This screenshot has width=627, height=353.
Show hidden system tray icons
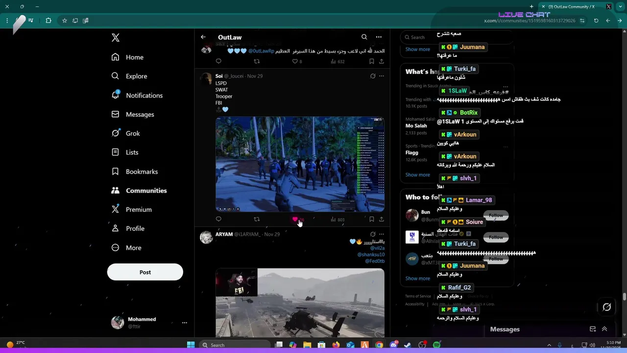click(549, 345)
